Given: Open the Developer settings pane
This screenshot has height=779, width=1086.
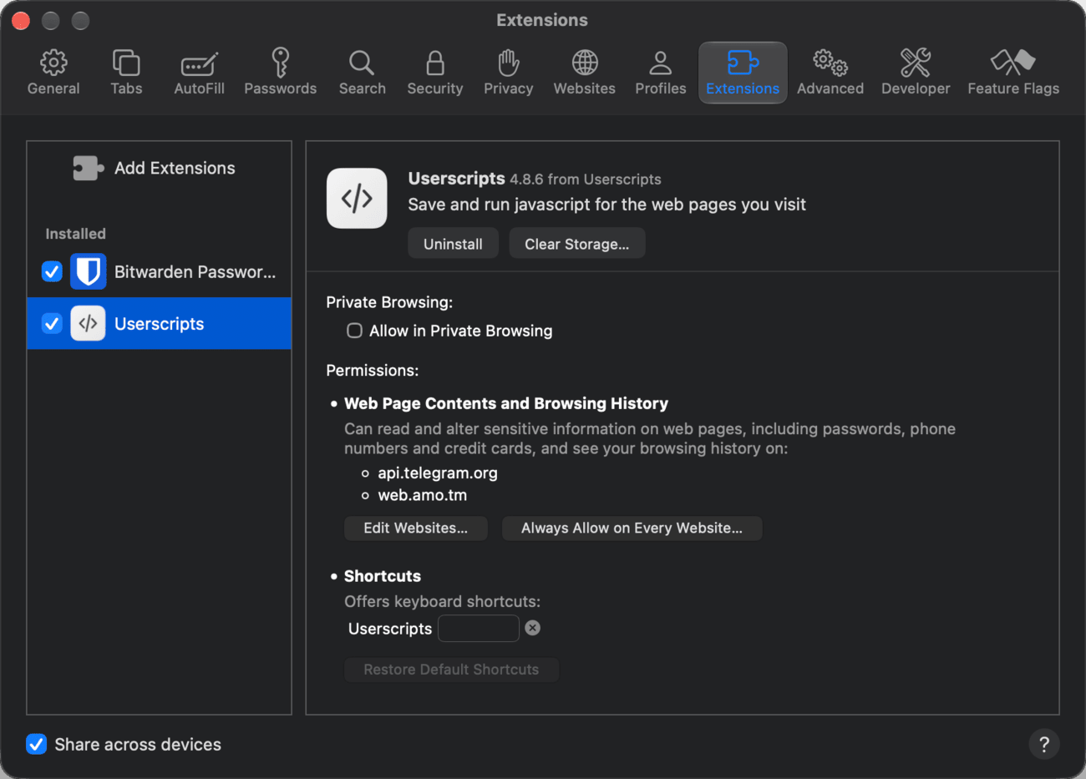Looking at the screenshot, I should 916,73.
